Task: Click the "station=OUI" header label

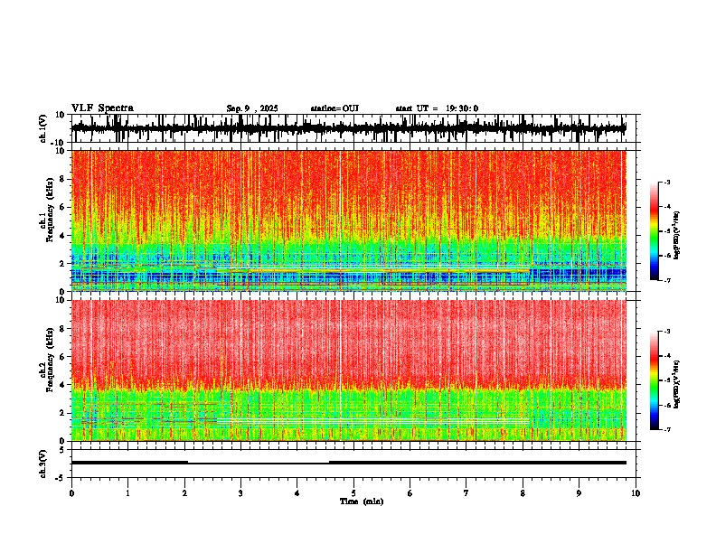Action: pyautogui.click(x=334, y=108)
